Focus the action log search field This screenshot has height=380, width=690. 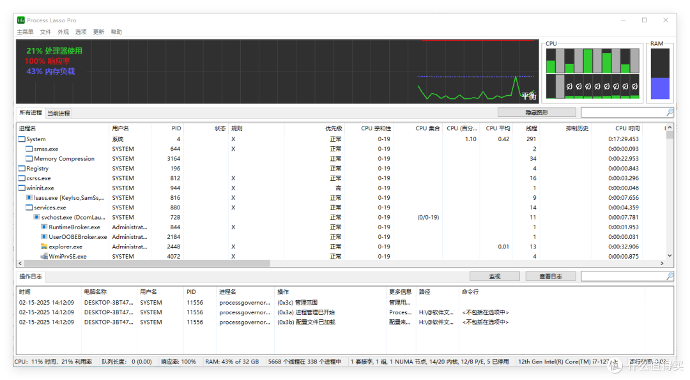pos(623,276)
